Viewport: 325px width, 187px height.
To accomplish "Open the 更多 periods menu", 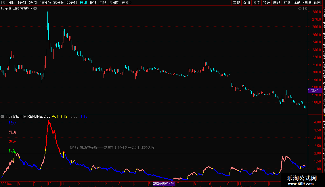I will pyautogui.click(x=126, y=3).
